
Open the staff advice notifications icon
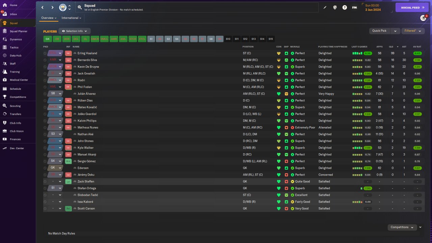coord(423,18)
